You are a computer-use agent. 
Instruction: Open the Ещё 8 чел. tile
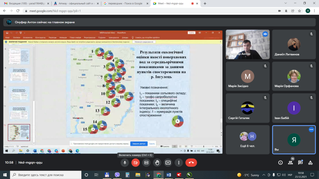[248, 140]
